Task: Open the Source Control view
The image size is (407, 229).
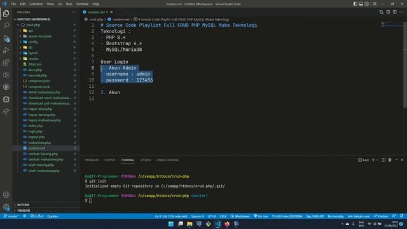Action: coord(6,38)
